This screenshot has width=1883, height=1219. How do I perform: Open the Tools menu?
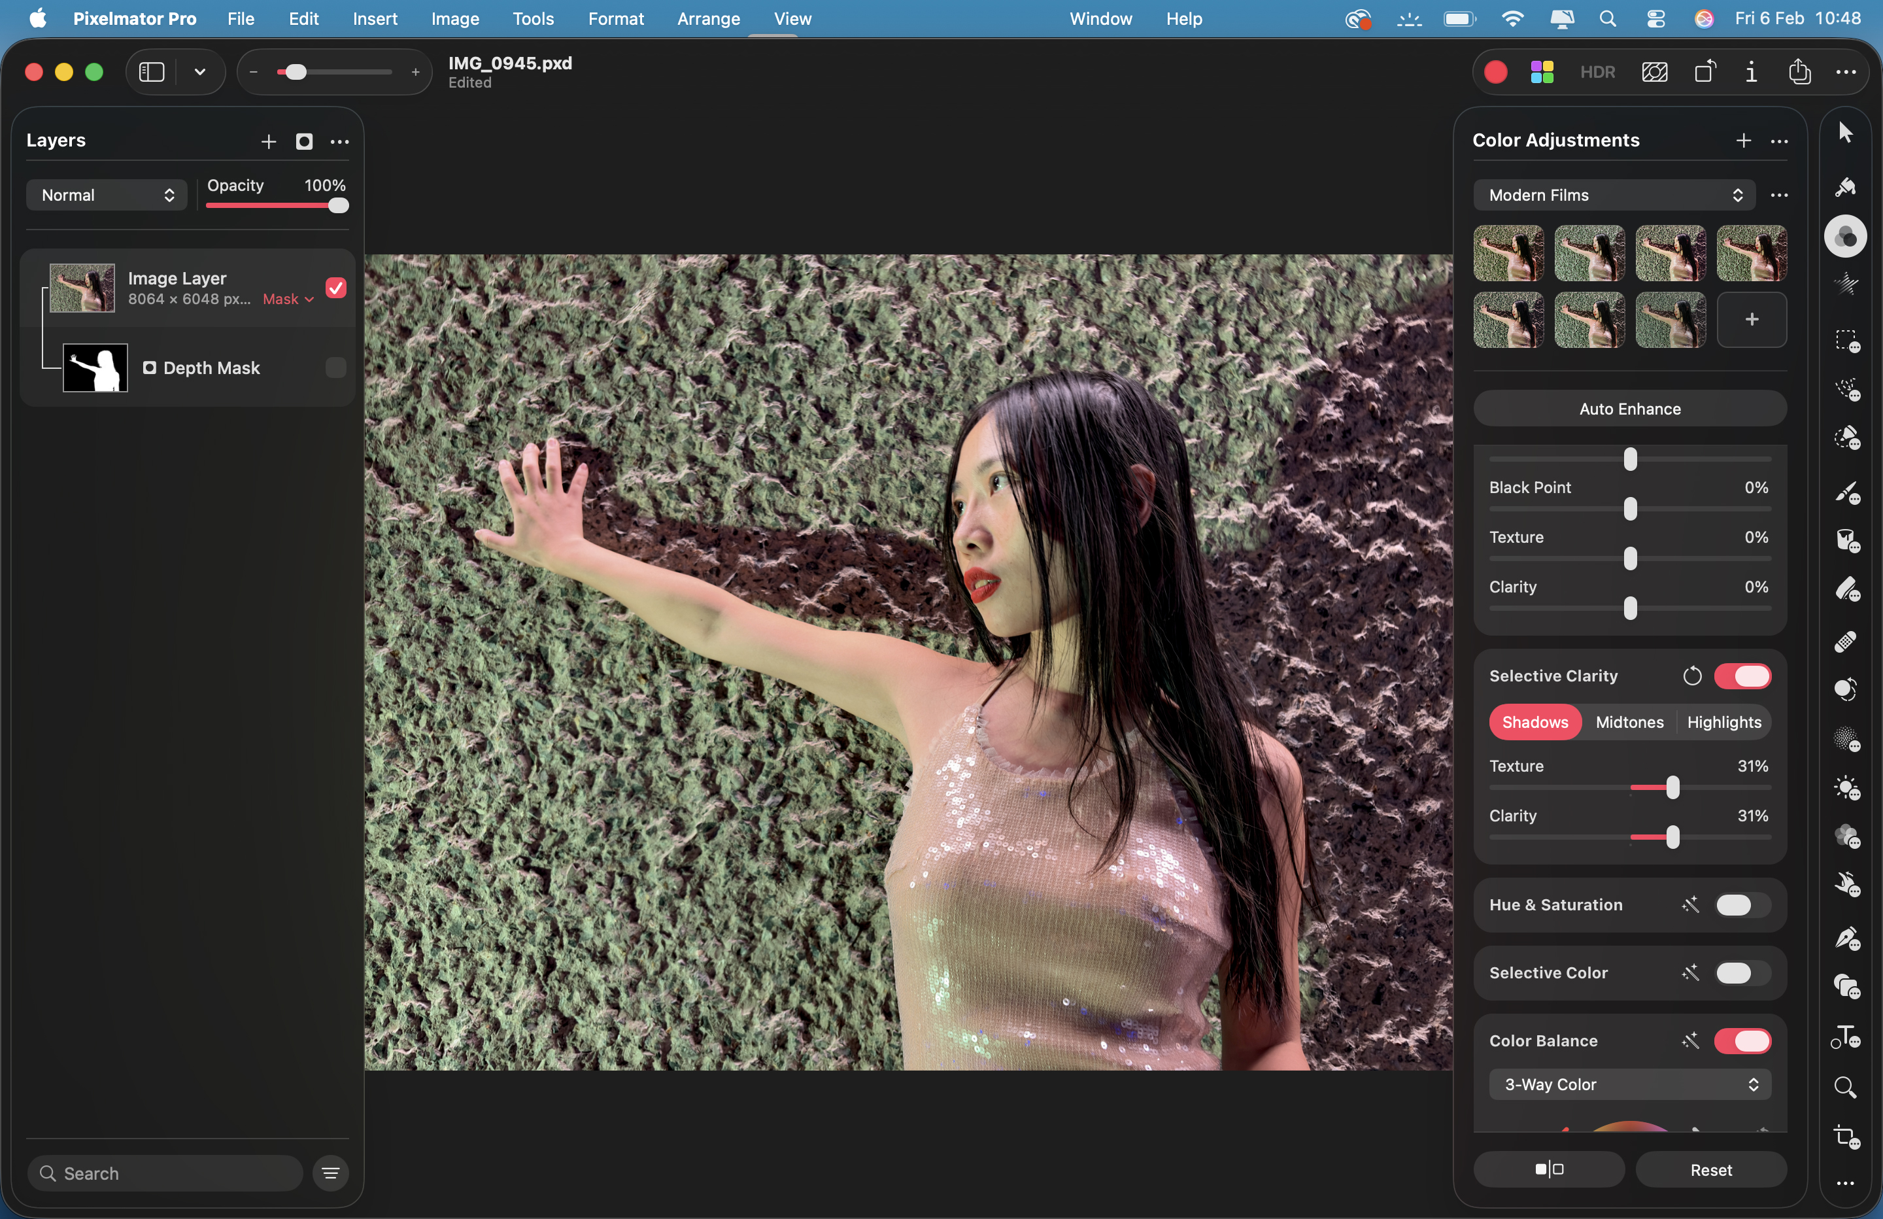point(532,19)
